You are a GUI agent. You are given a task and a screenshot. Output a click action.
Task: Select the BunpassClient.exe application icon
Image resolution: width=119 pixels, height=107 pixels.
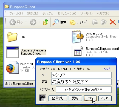pos(13,52)
